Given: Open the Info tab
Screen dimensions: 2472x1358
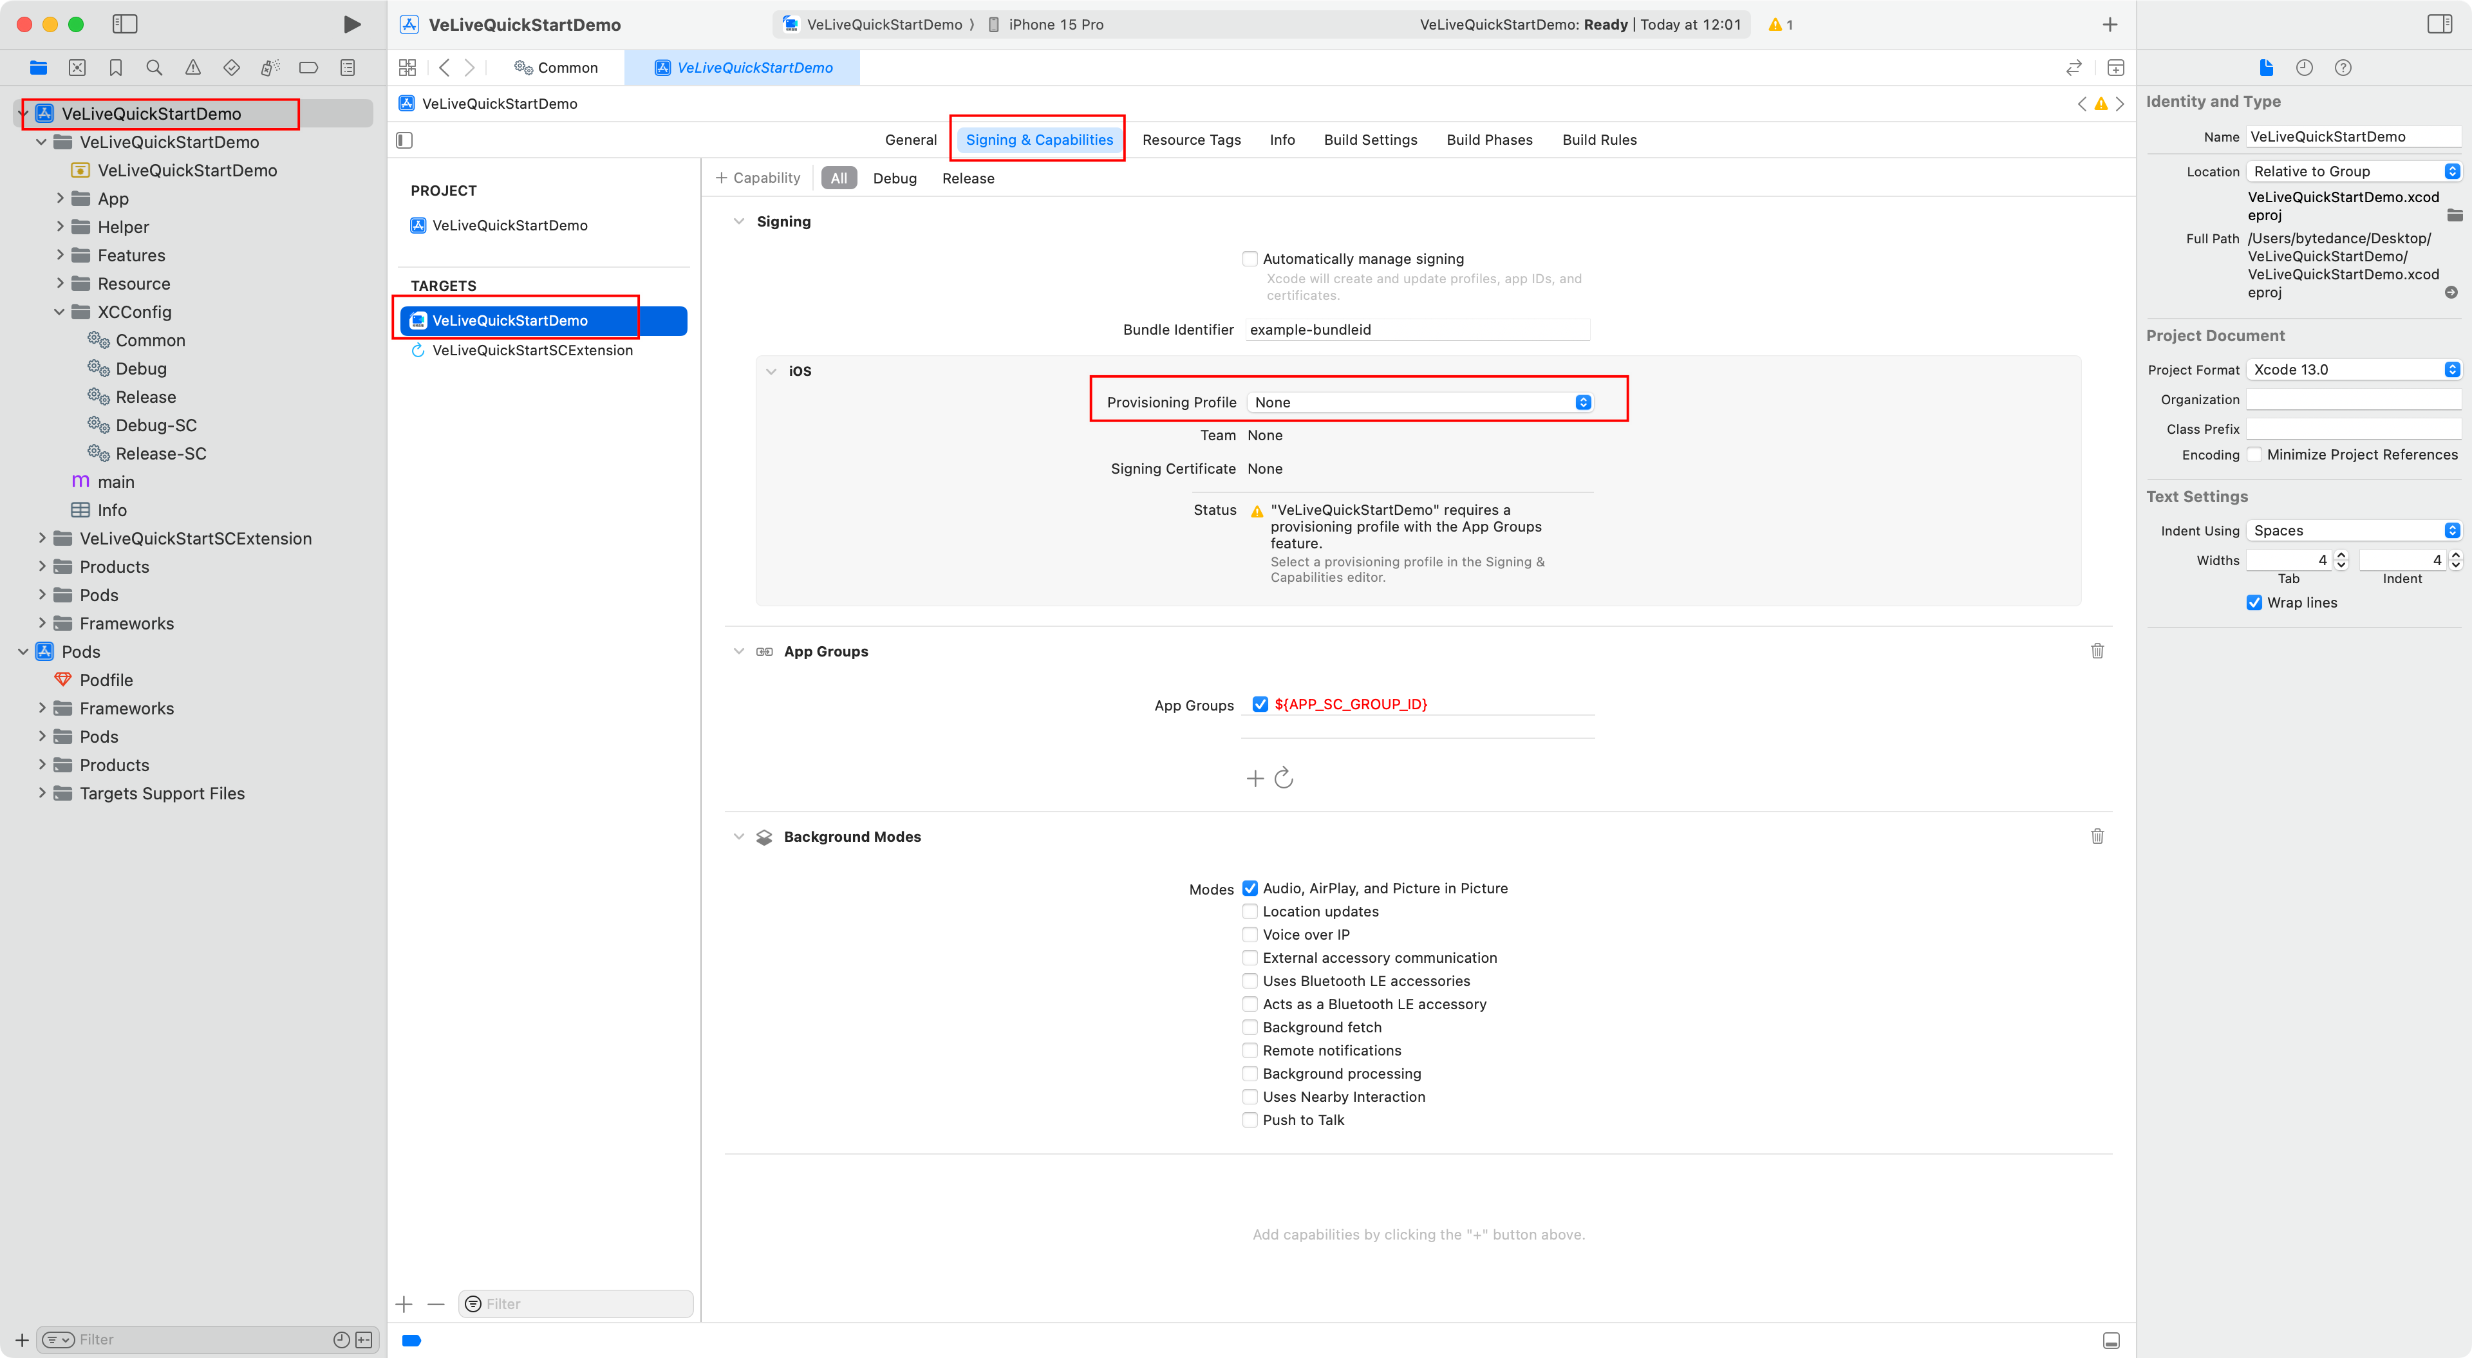Looking at the screenshot, I should (x=1282, y=139).
